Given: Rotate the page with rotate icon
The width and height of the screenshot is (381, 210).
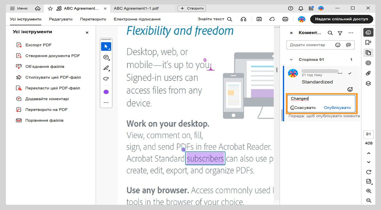Looking at the screenshot, I should [x=369, y=172].
